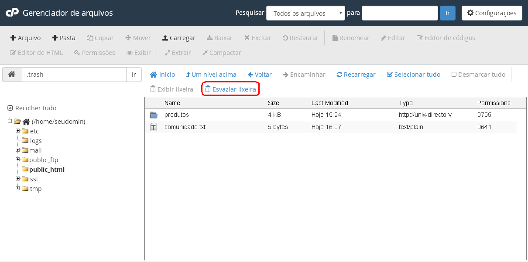
Task: Expand the ssl folder node
Action: (18, 179)
